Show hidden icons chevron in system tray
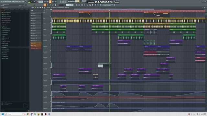 tap(187, 114)
